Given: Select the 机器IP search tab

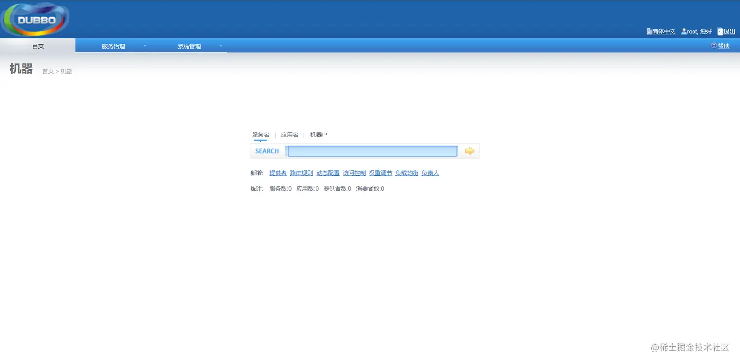Looking at the screenshot, I should tap(319, 135).
